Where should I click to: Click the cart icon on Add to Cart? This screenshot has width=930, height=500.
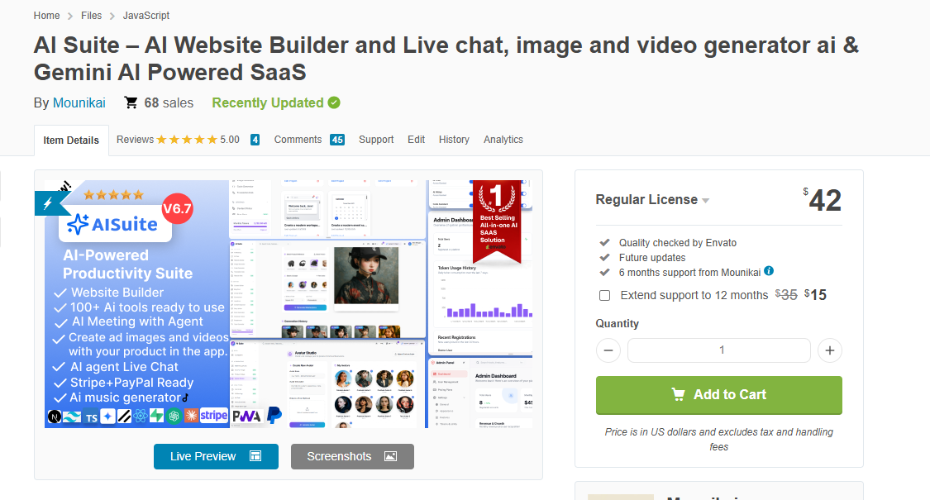click(678, 394)
